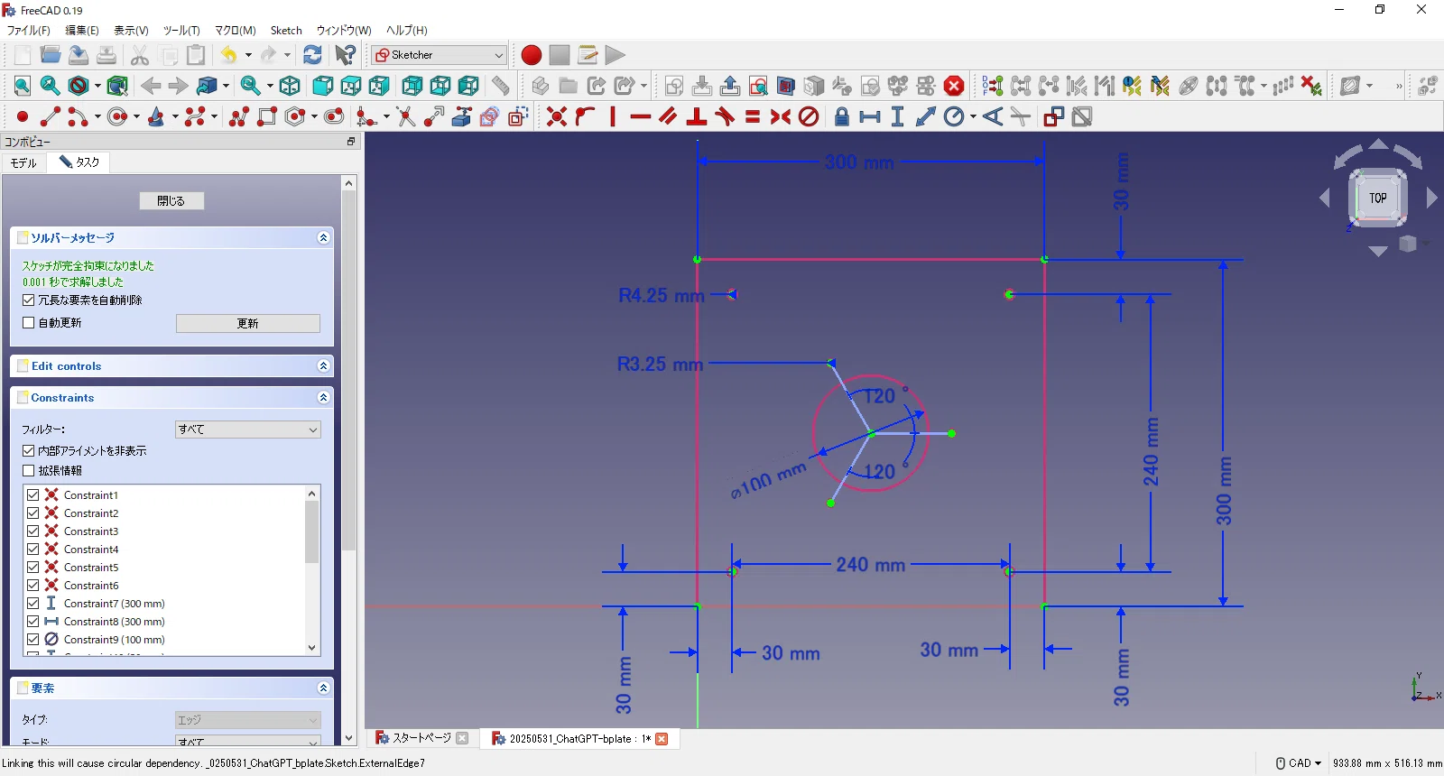
Task: Apply vertical constraint tool
Action: pos(613,116)
